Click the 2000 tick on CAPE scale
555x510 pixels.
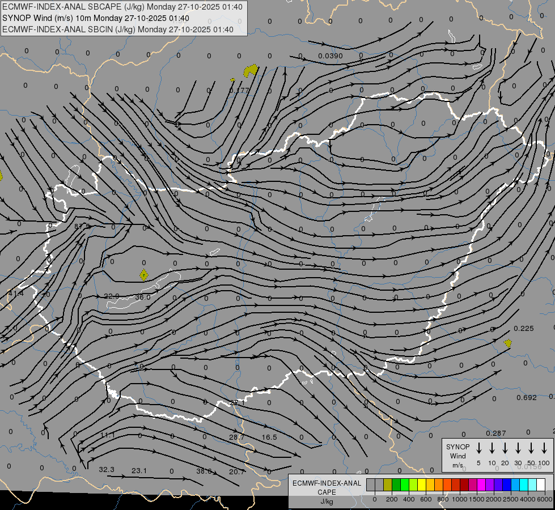[x=493, y=499]
